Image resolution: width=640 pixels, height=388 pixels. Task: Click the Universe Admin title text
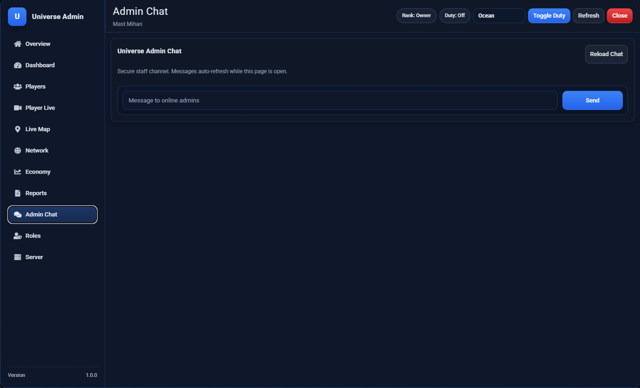click(58, 17)
